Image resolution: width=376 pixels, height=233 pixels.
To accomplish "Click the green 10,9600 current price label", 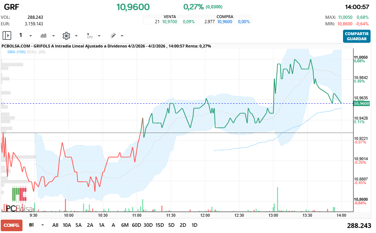I will click(x=361, y=103).
